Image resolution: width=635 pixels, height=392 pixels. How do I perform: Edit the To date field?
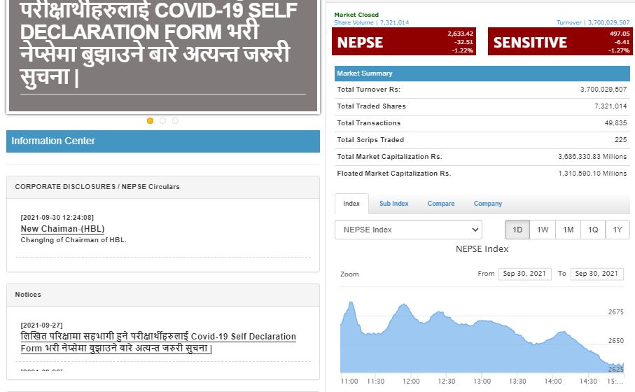tap(596, 274)
